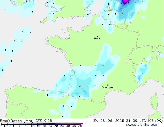The width and height of the screenshot is (164, 127).
Task: Pick the 15–20 mm legend swatch
Action: [x=40, y=124]
